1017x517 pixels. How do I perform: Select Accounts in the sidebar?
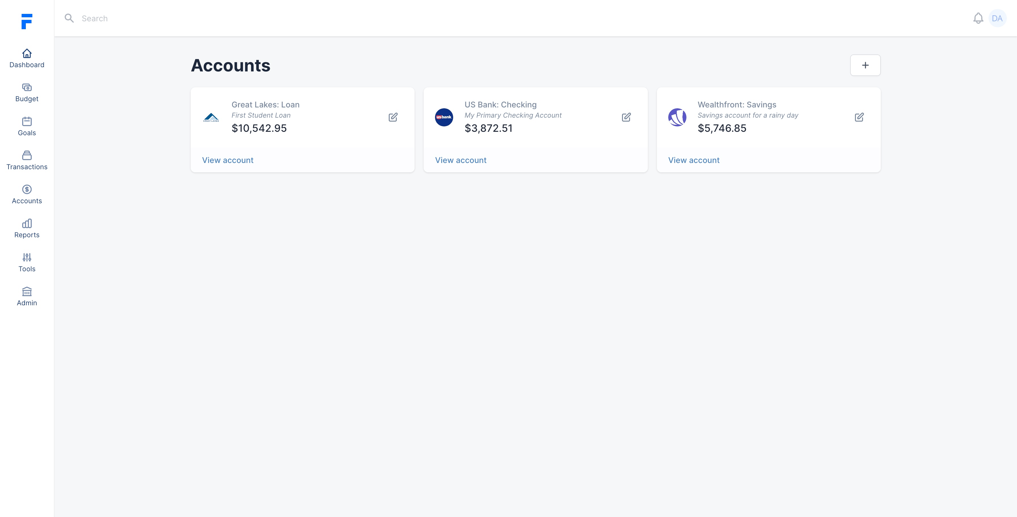[x=27, y=194]
